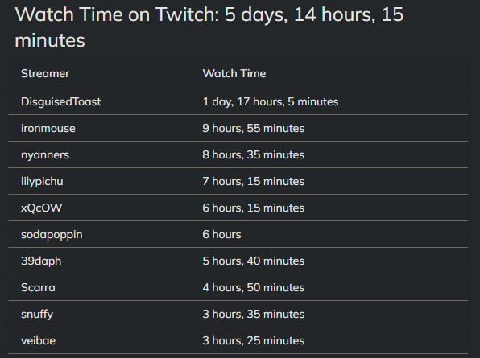The width and height of the screenshot is (480, 358).
Task: Click the xQcOW streamer name
Action: pyautogui.click(x=41, y=208)
